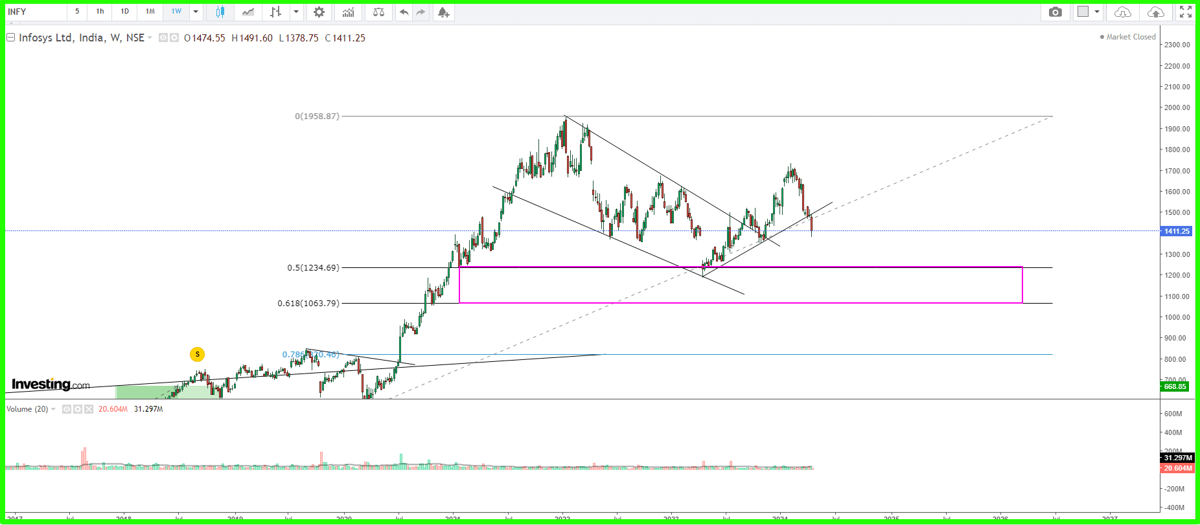The width and height of the screenshot is (1200, 525).
Task: Open the interval dropdown arrow after 1W
Action: (196, 12)
